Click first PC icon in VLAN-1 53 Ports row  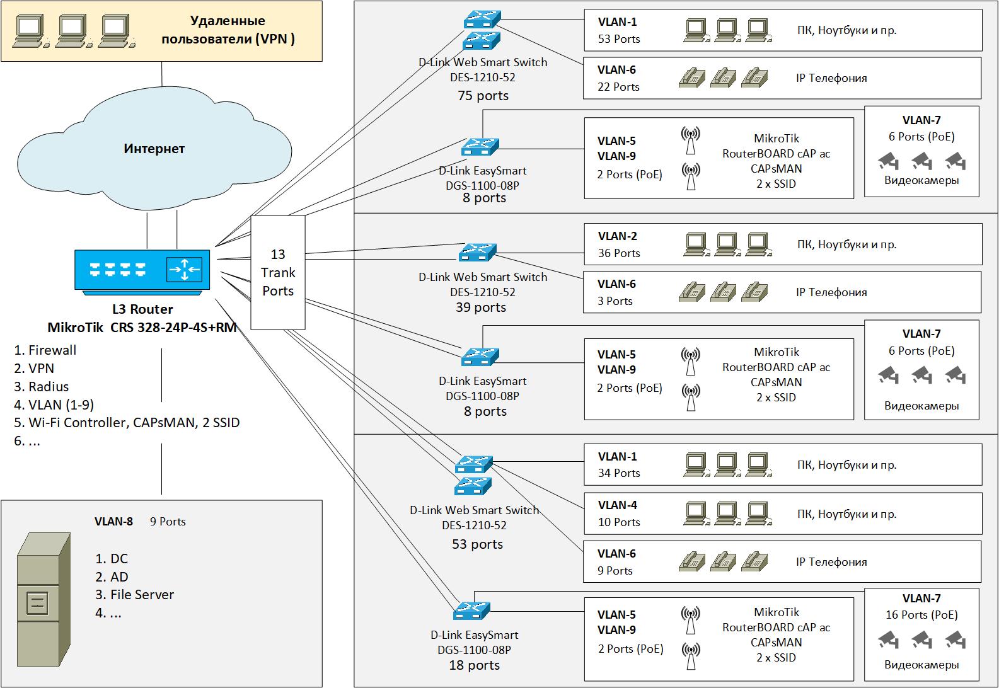click(697, 30)
